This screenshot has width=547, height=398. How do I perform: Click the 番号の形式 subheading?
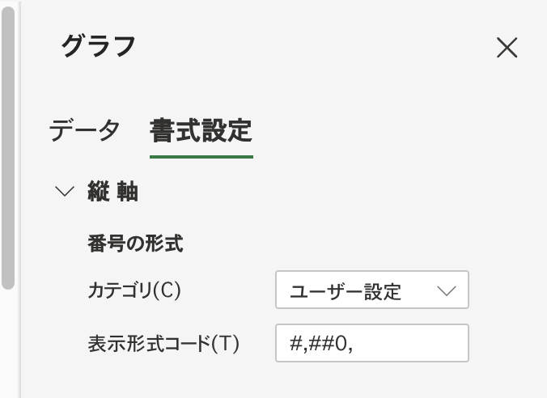click(135, 243)
